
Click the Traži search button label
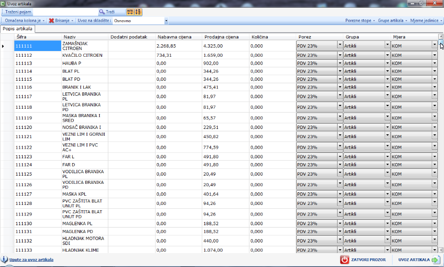[110, 12]
